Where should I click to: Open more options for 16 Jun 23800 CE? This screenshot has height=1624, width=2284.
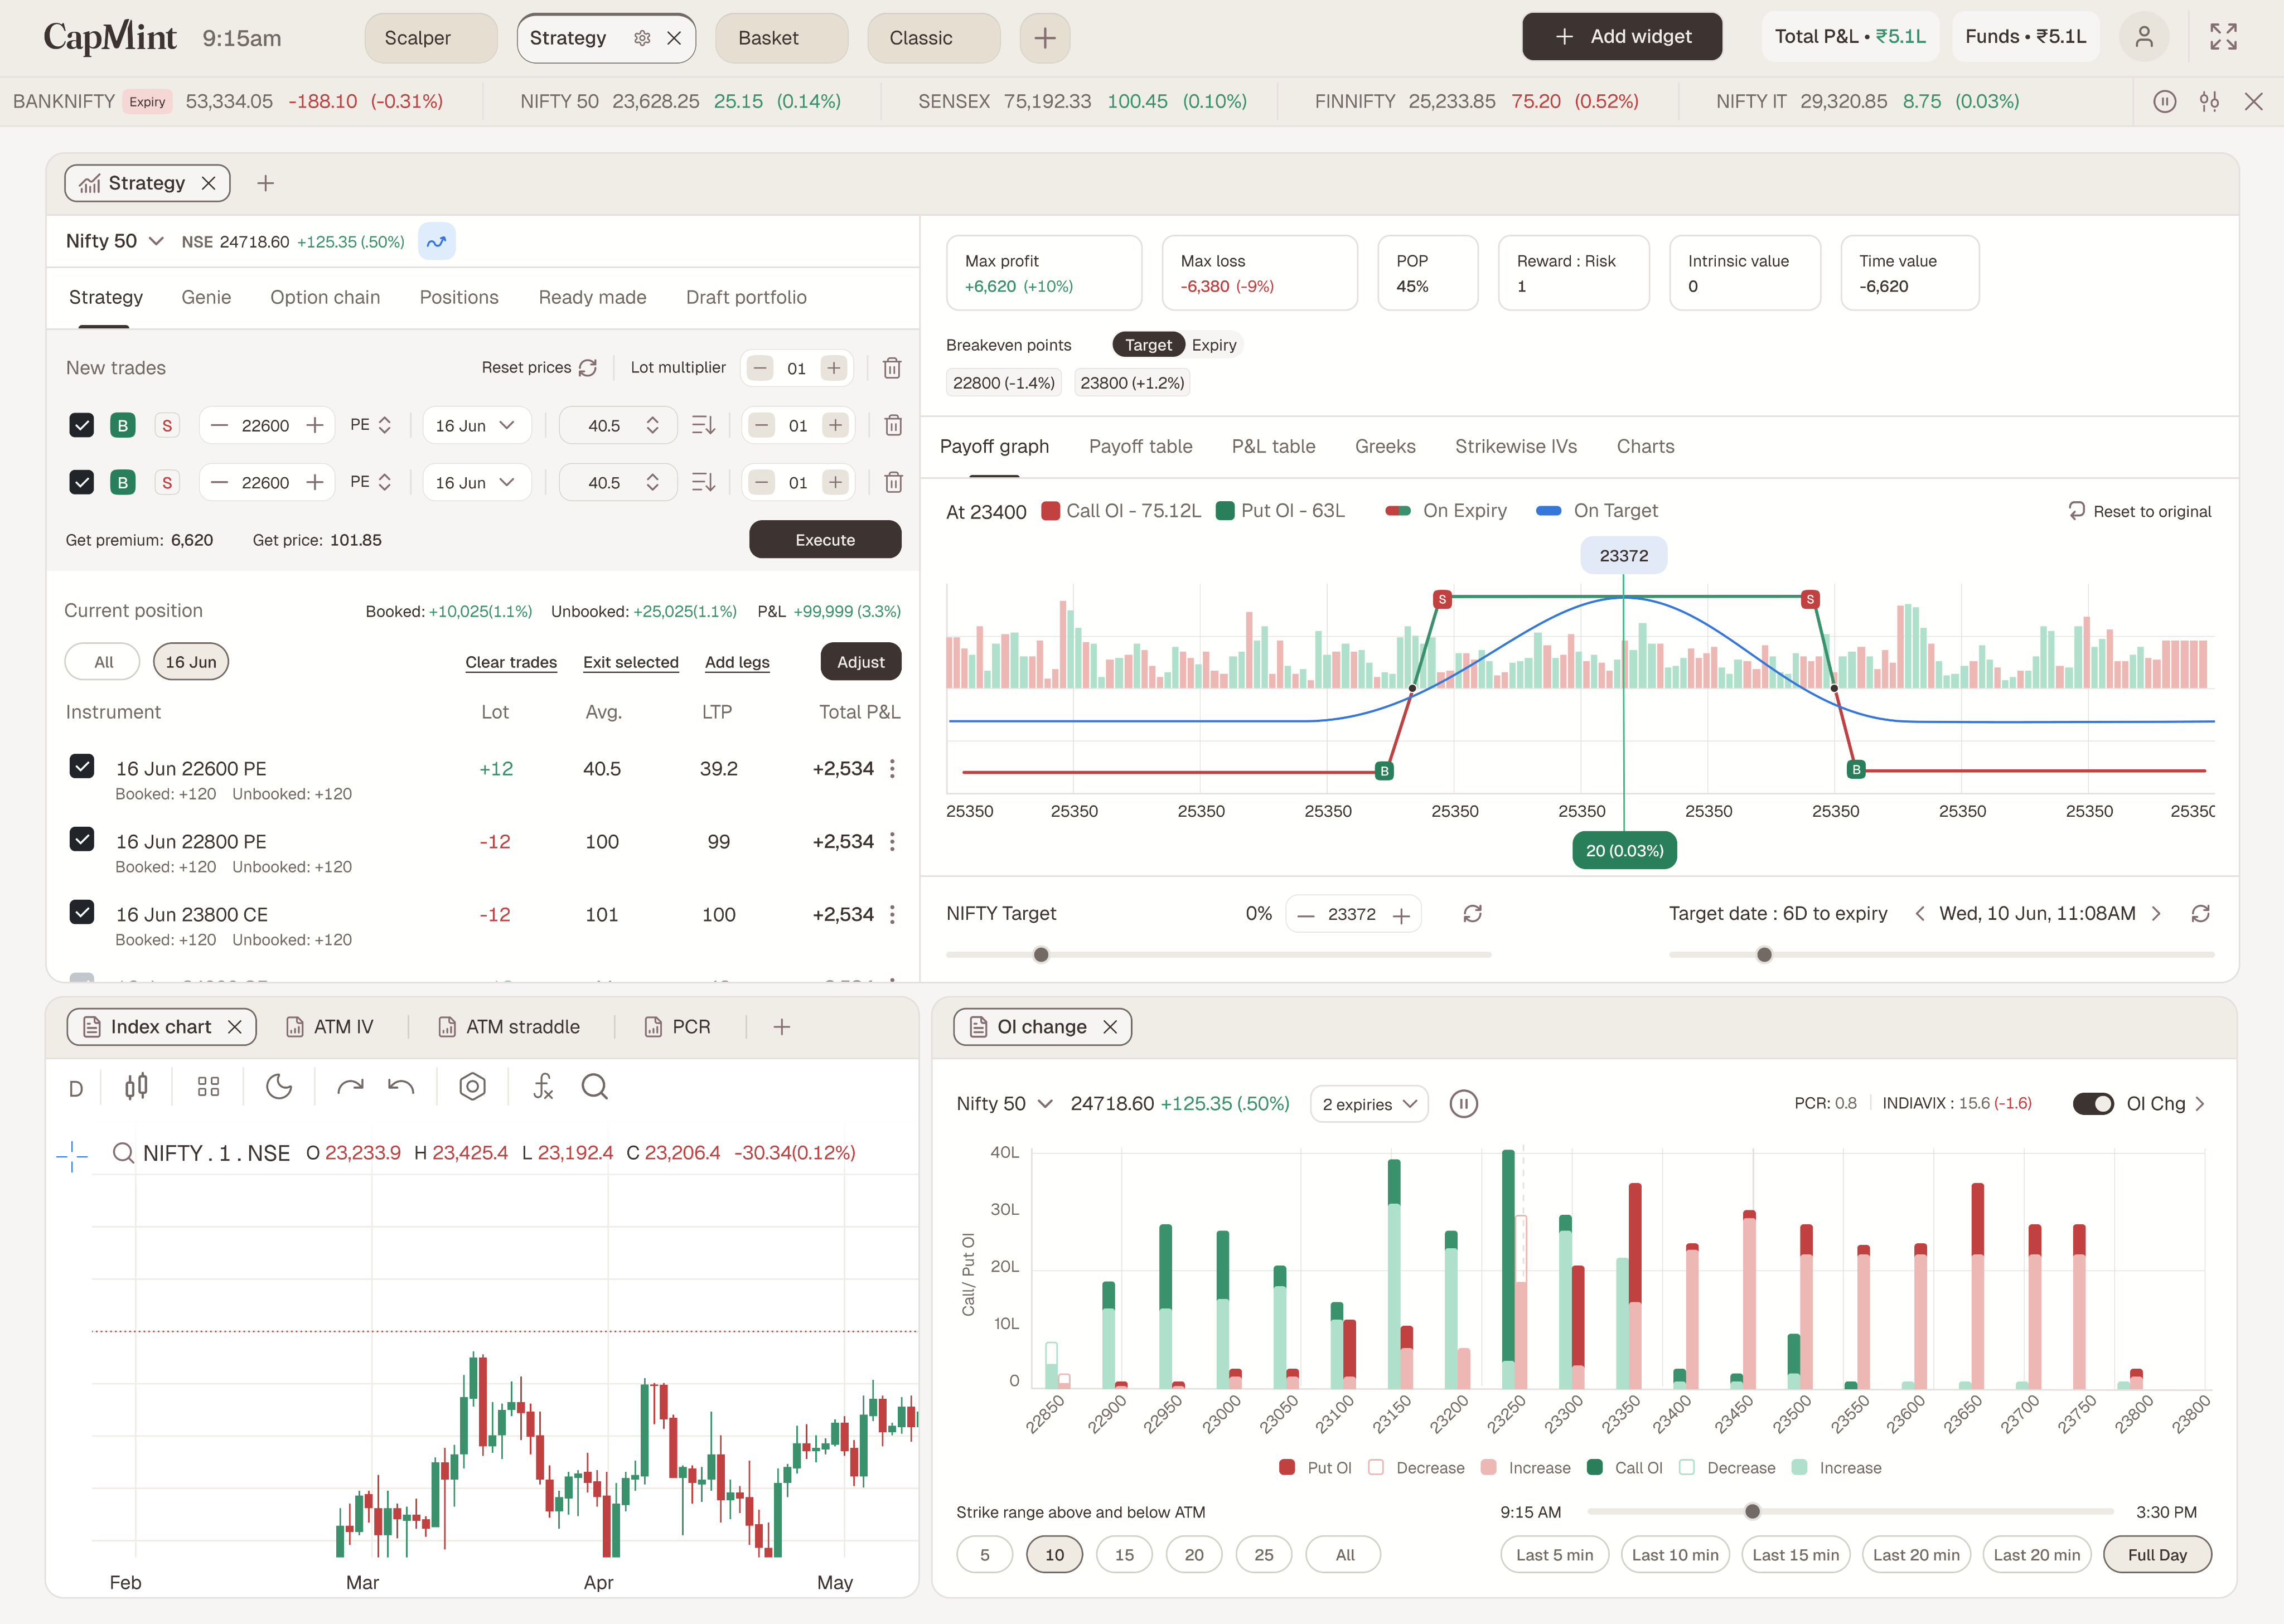(892, 915)
